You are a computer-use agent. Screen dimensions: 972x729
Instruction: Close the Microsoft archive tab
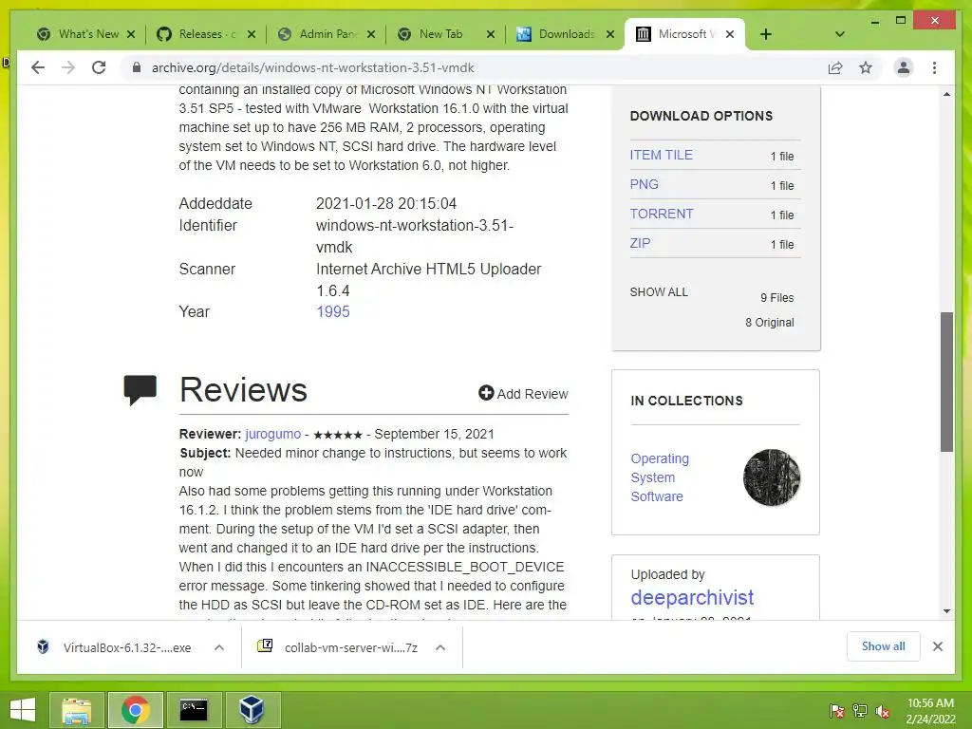730,34
